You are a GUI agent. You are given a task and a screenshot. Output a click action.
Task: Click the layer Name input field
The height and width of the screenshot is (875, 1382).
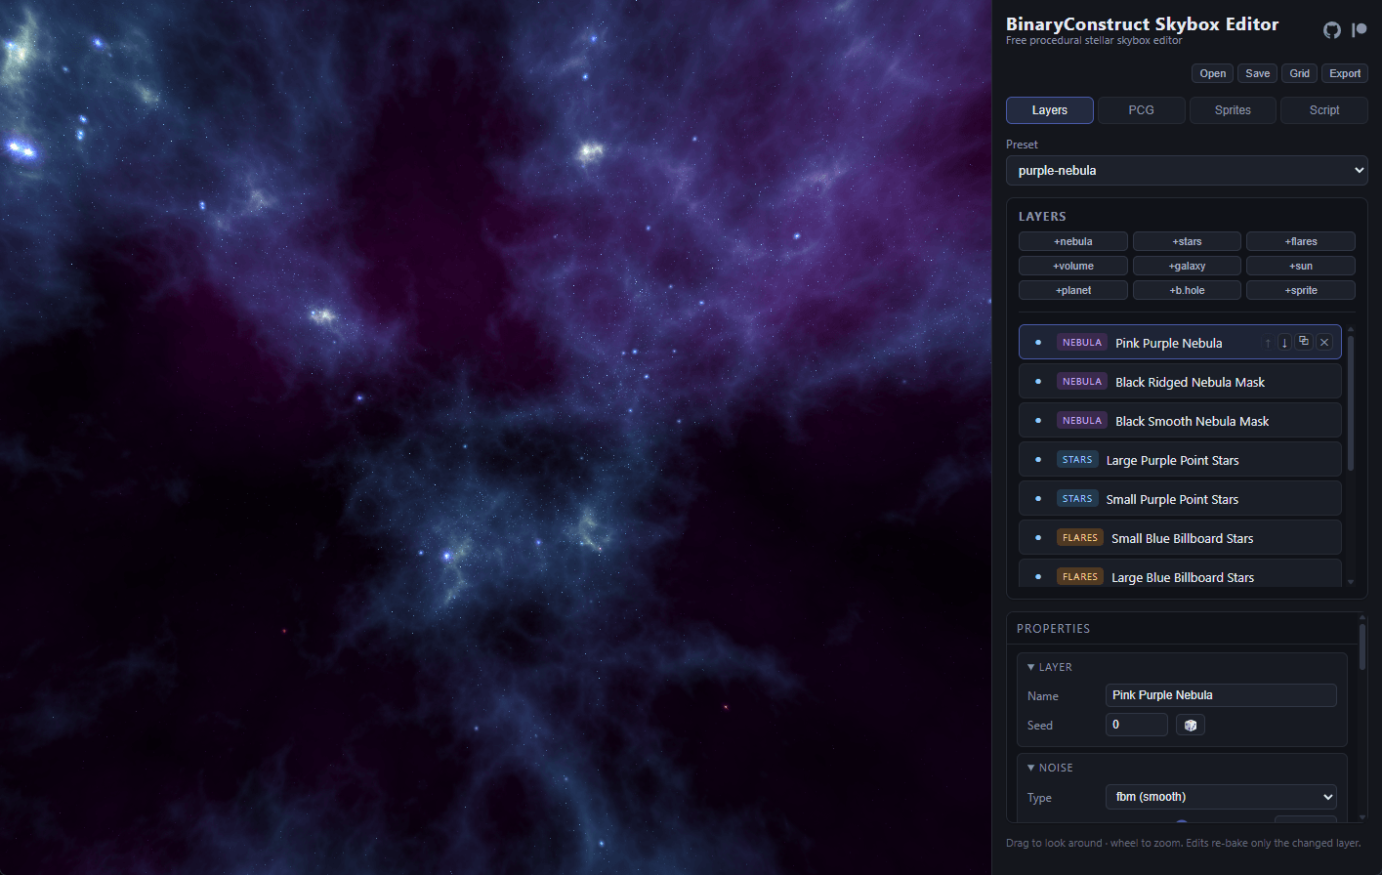pos(1221,695)
